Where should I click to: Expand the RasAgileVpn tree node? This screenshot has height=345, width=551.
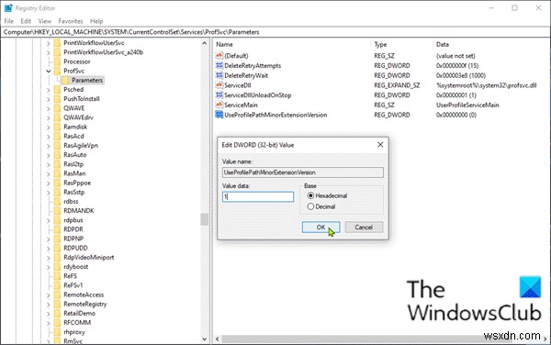48,145
